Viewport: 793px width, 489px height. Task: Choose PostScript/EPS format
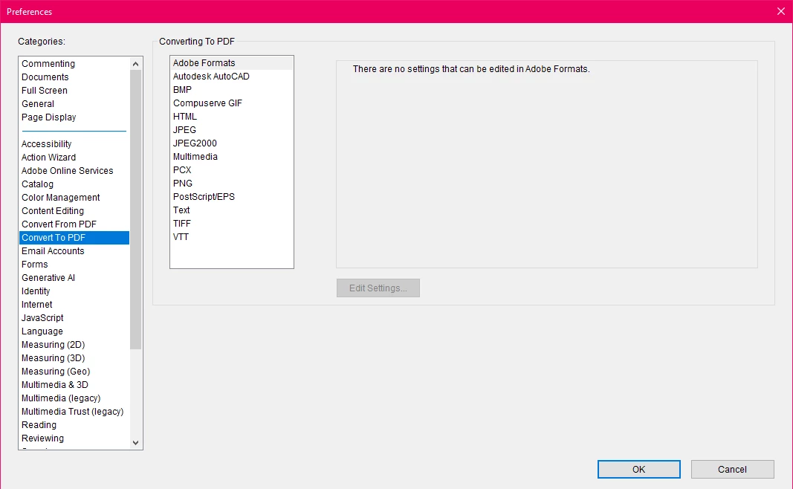(232, 197)
